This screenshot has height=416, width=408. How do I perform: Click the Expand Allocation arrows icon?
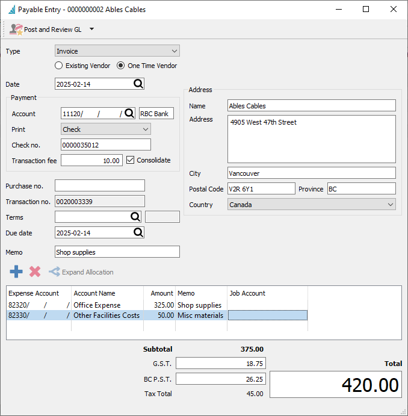[x=54, y=272]
